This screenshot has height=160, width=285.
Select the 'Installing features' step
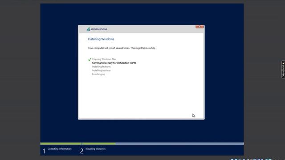click(101, 67)
